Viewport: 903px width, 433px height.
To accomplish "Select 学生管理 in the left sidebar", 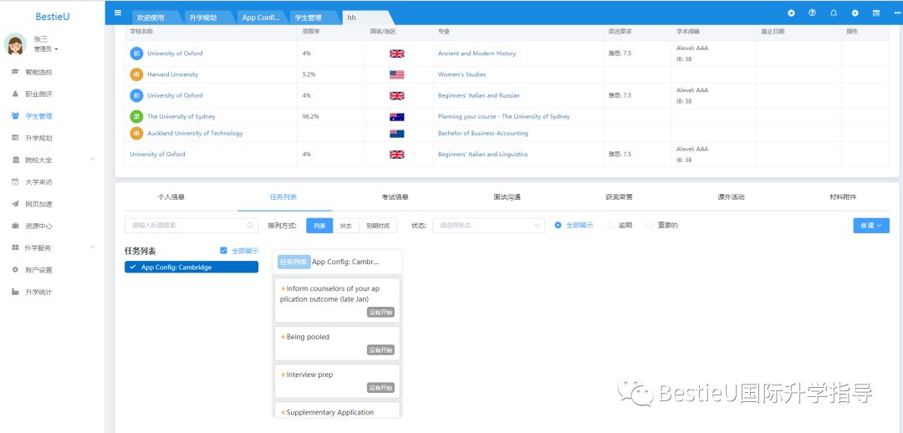I will click(38, 115).
